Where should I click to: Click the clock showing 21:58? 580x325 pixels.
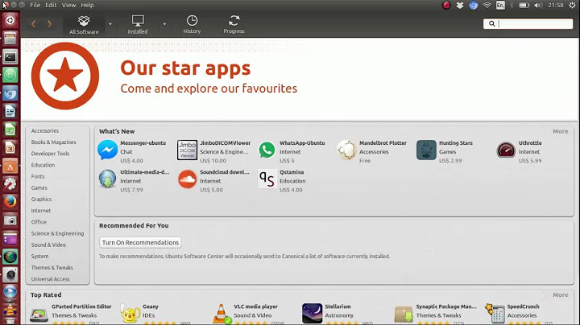[x=556, y=5]
